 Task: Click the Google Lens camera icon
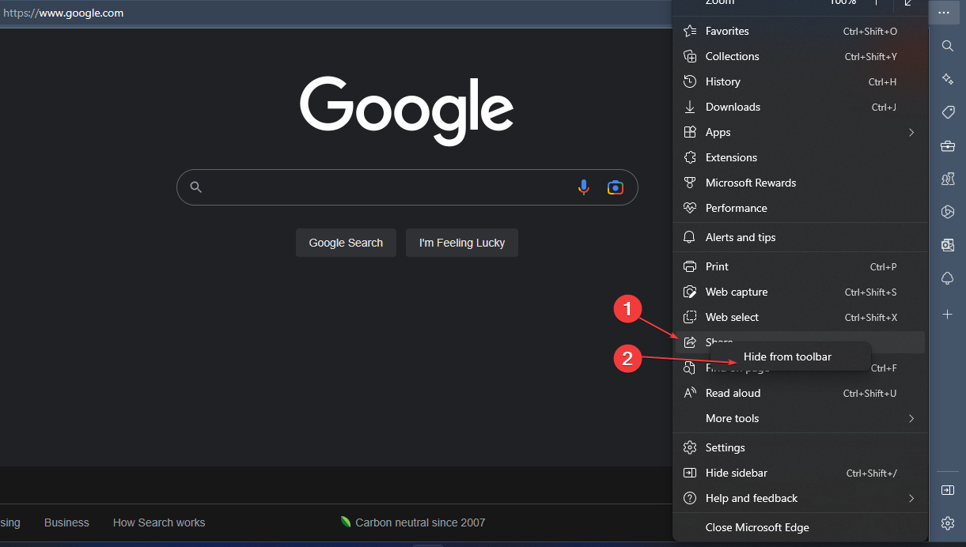click(616, 187)
